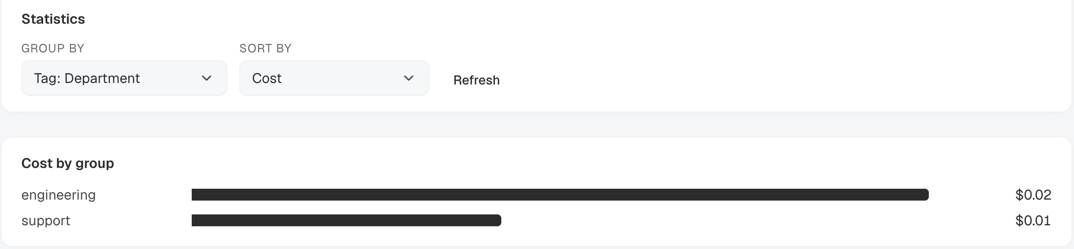Screen dimensions: 1074x249
Task: Click the rounded tip of support bar
Action: point(497,220)
